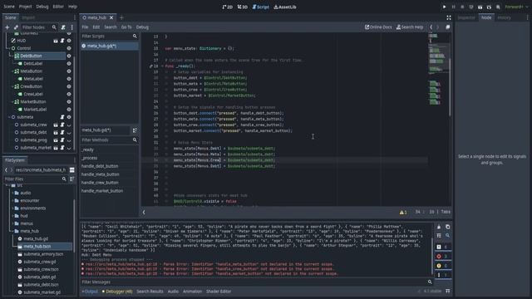
Task: Collapse the meta_hub folder
Action: (12, 231)
